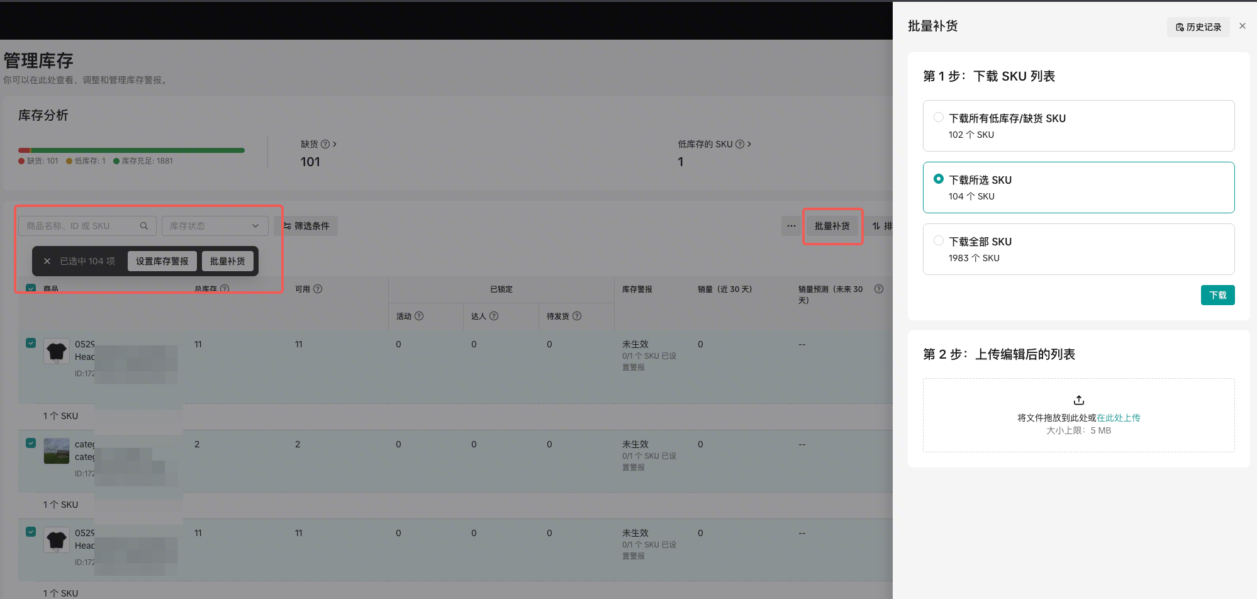Click help icon beside 活动 column
Viewport: 1257px width, 599px height.
[x=419, y=316]
